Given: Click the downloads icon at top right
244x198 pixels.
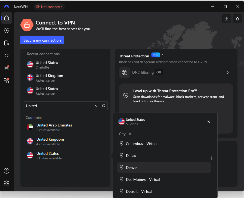Looking at the screenshot, I should click(226, 19).
